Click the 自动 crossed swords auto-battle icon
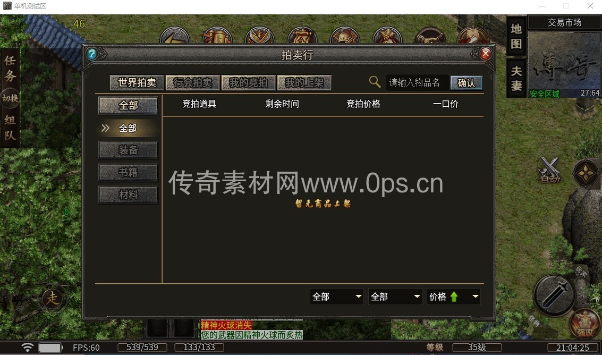Image resolution: width=602 pixels, height=355 pixels. (549, 170)
